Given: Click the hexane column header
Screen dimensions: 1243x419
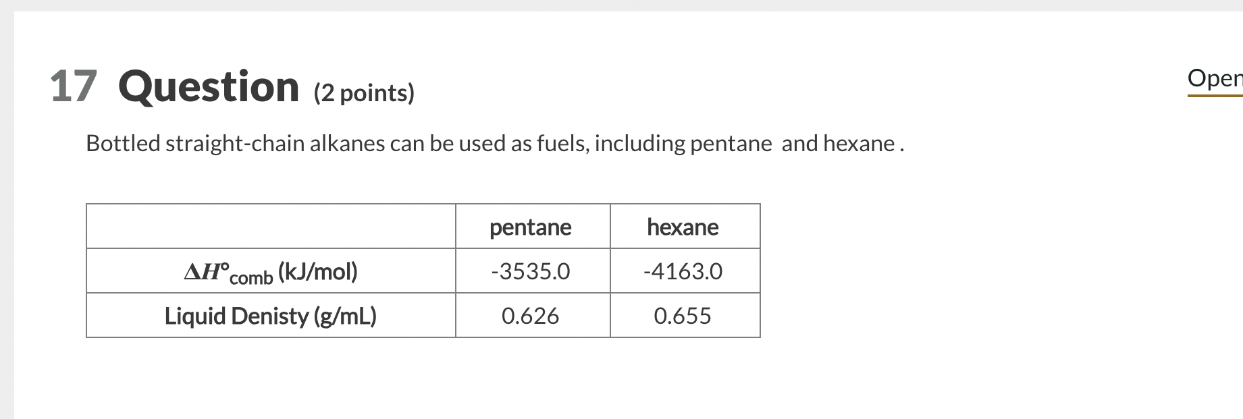Looking at the screenshot, I should pyautogui.click(x=683, y=227).
